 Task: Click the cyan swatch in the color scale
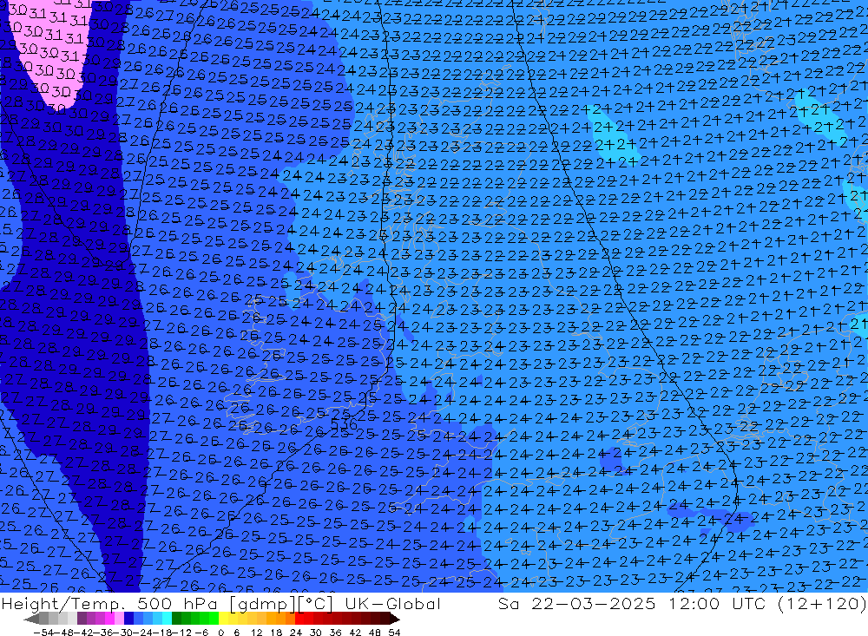point(167,618)
